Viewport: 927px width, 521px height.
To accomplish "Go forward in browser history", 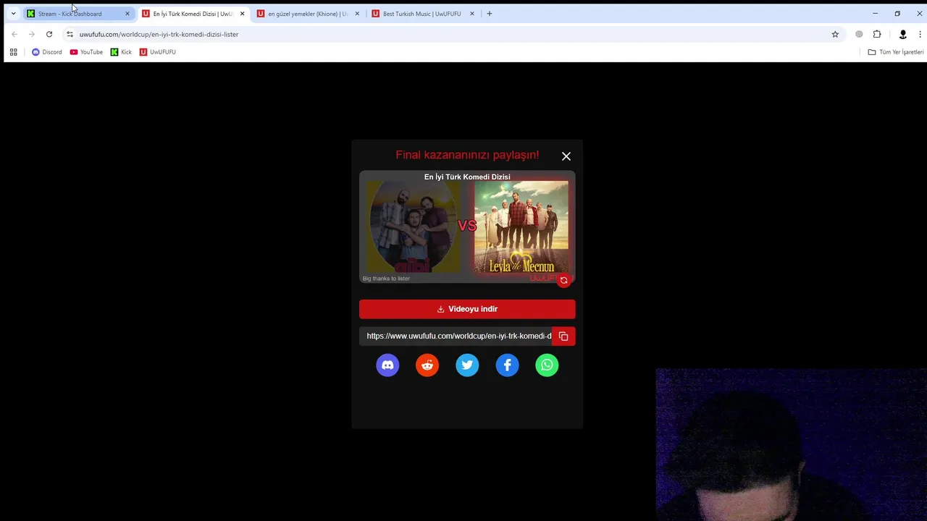I will pyautogui.click(x=32, y=34).
